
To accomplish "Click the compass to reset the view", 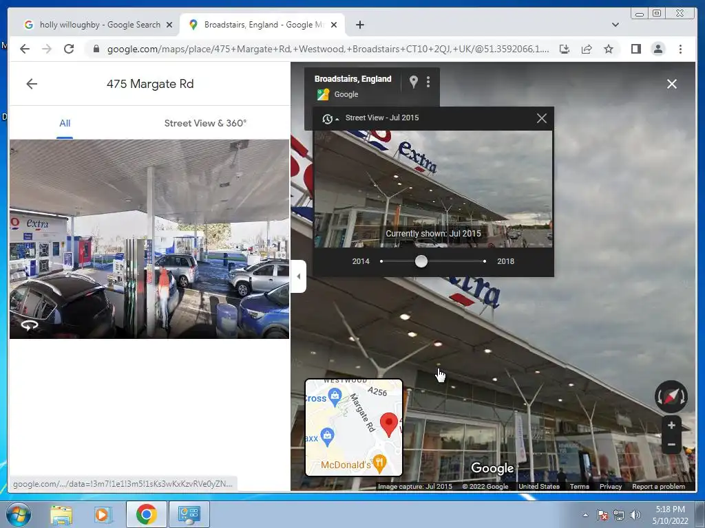I will point(671,397).
